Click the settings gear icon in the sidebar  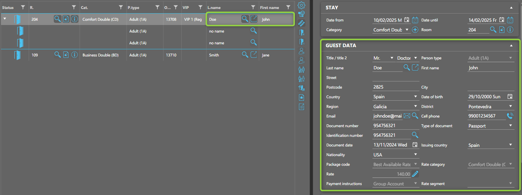302,5
